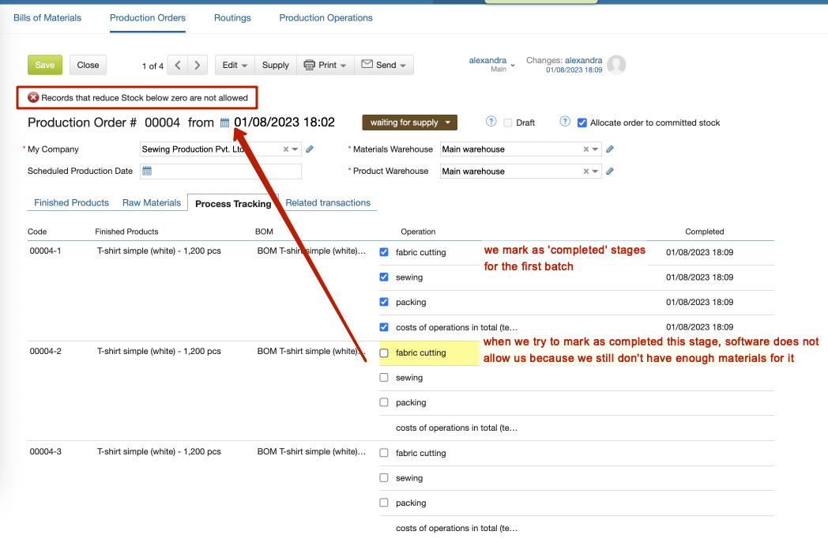Toggle the Draft checkbox
828x539 pixels.
pos(508,122)
